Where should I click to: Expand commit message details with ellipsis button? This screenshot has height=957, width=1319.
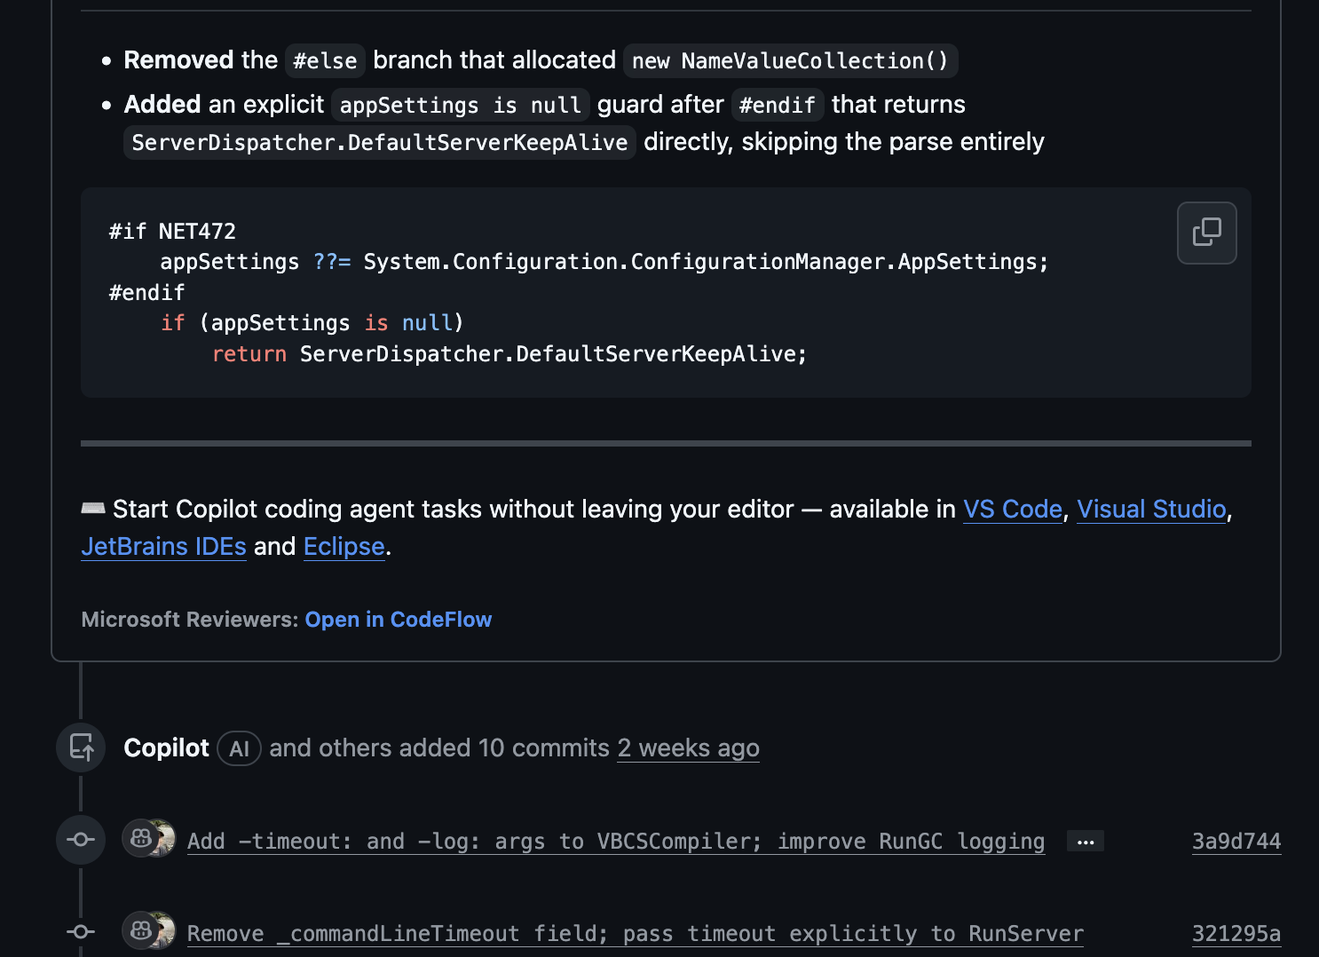click(x=1085, y=842)
